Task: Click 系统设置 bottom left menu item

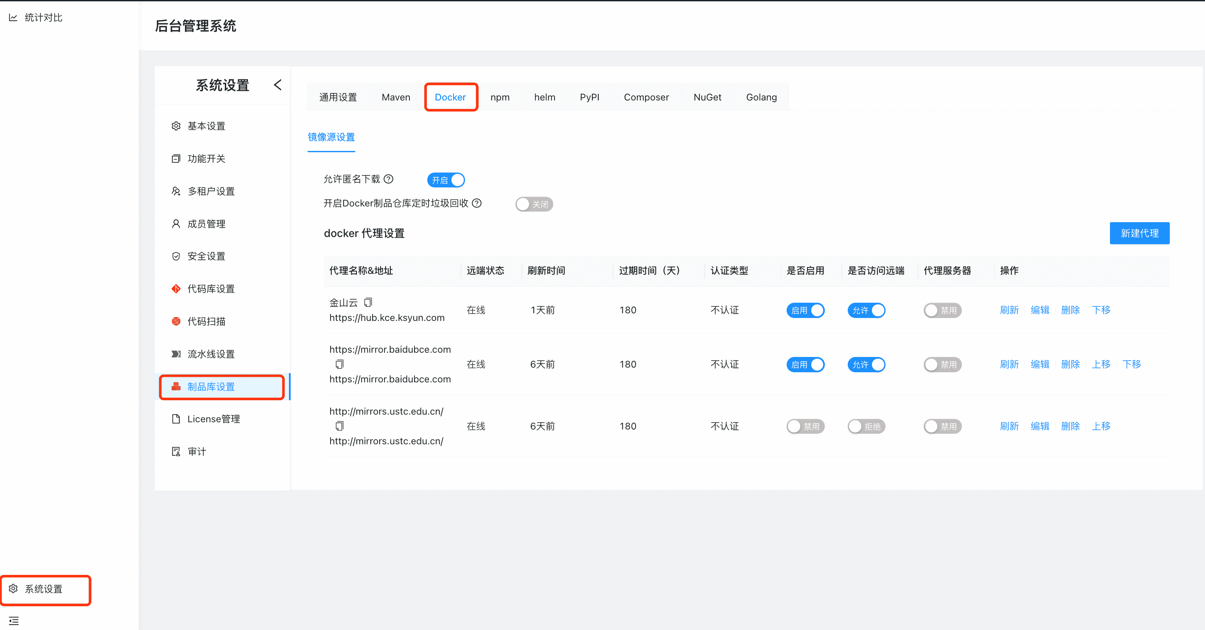Action: 45,589
